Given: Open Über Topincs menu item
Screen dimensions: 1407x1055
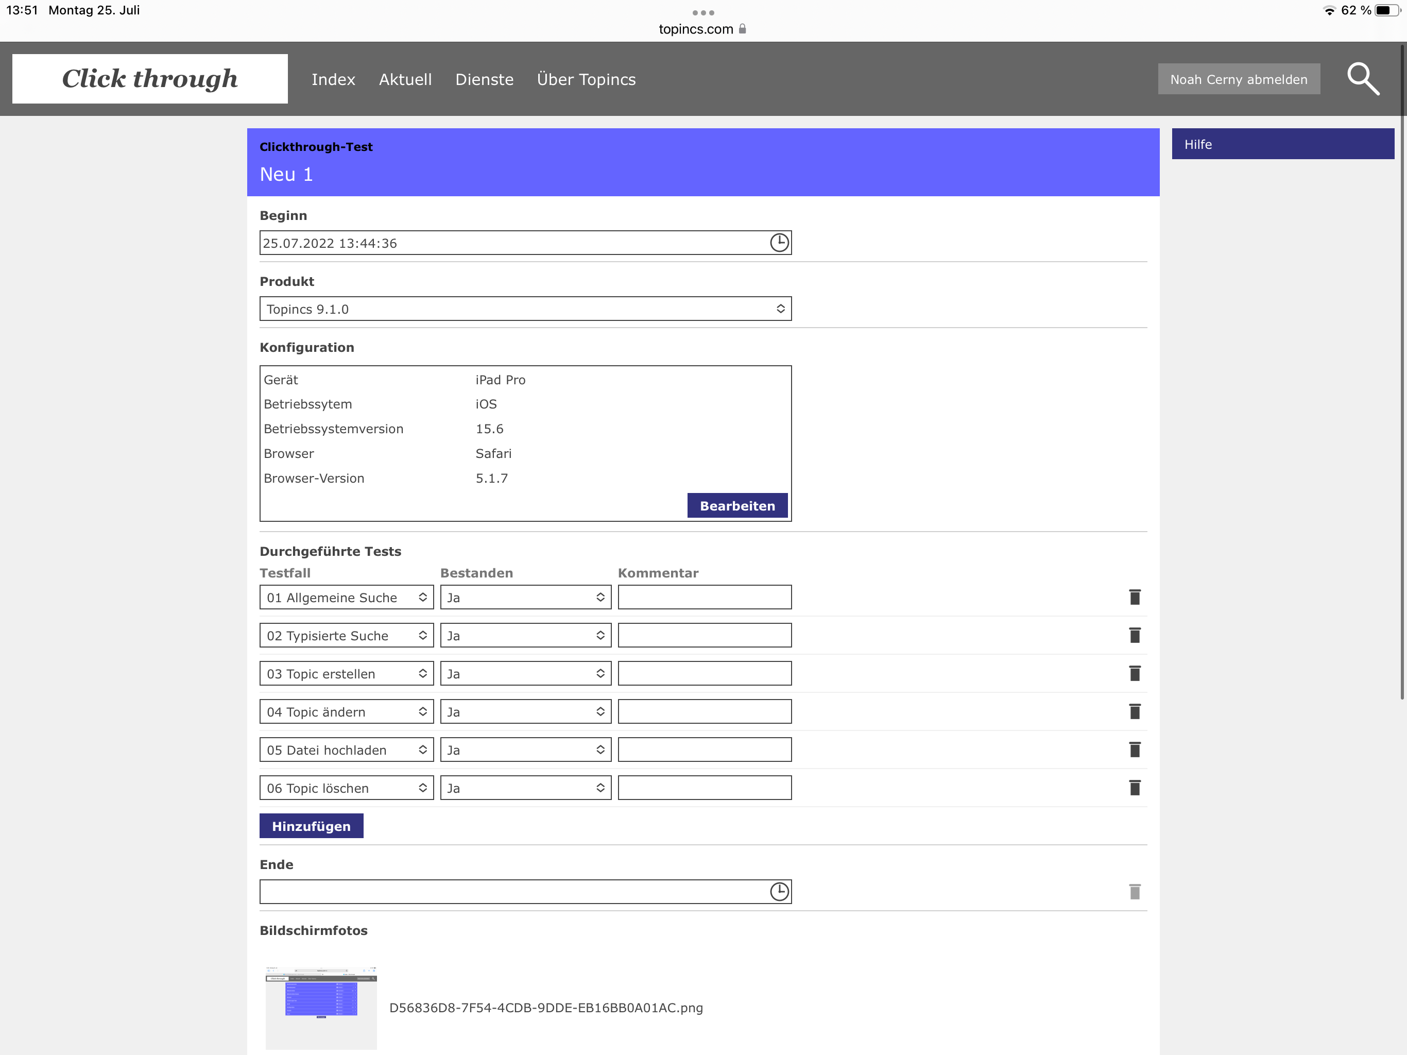Looking at the screenshot, I should [586, 79].
